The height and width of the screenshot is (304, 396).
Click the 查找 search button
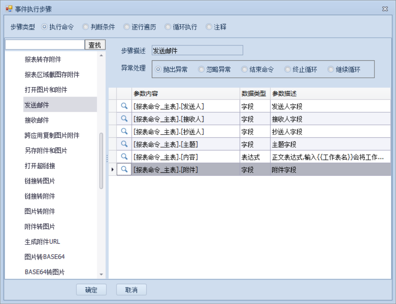[95, 45]
